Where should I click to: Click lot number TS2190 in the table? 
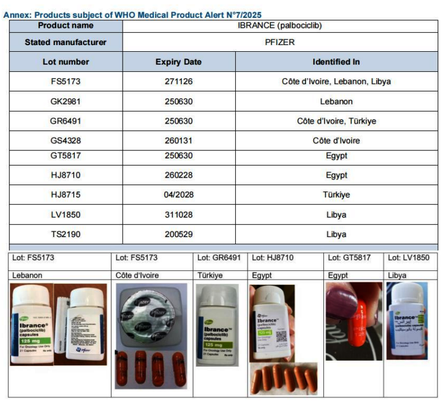point(66,234)
